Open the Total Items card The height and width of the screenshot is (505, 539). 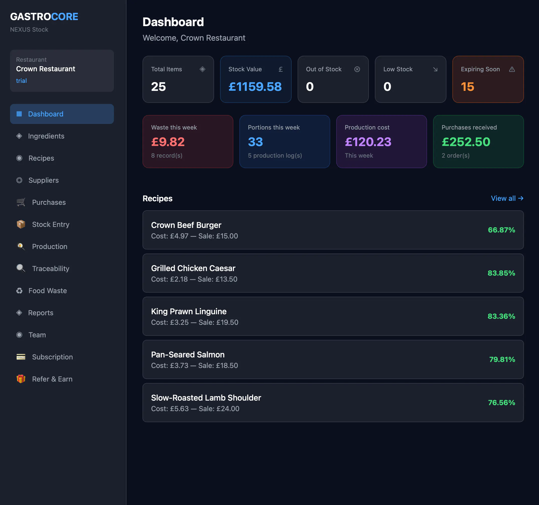pos(178,79)
